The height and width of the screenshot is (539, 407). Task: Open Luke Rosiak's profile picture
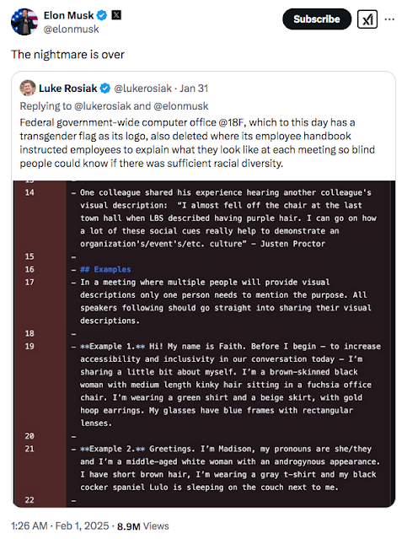pos(28,88)
